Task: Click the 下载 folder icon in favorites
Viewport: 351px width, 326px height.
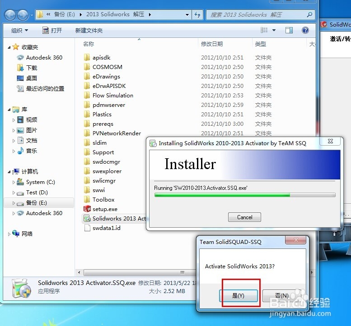Action: pyautogui.click(x=20, y=68)
